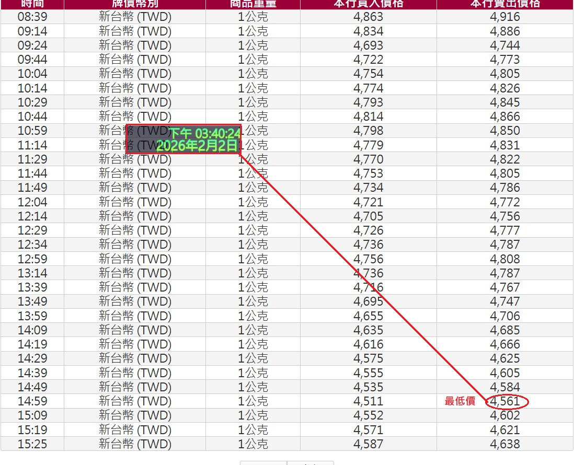Click buy price 4,555 in the 14:39 row
Viewport: 574px width, 465px height.
(x=368, y=373)
